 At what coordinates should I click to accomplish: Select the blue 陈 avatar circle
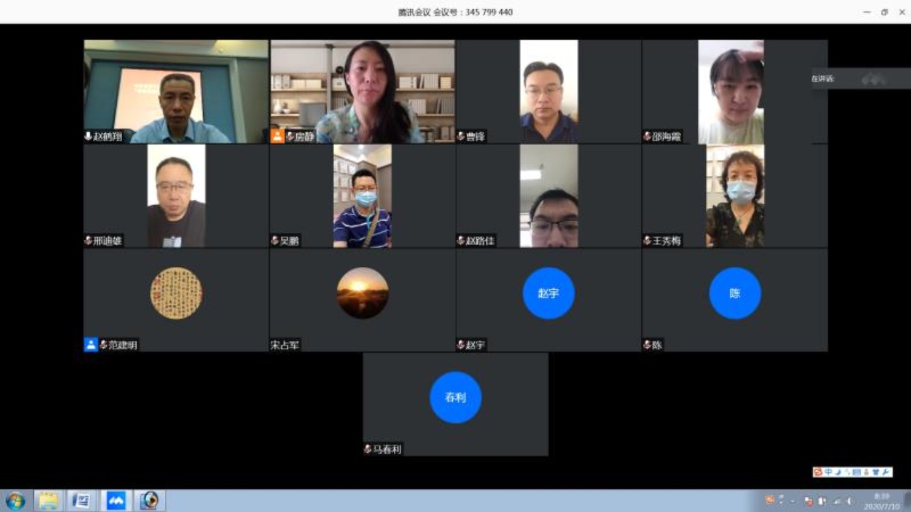[734, 293]
